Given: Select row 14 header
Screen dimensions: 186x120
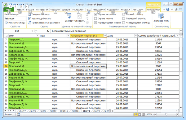Looking at the screenshot, I should pos(6,66).
